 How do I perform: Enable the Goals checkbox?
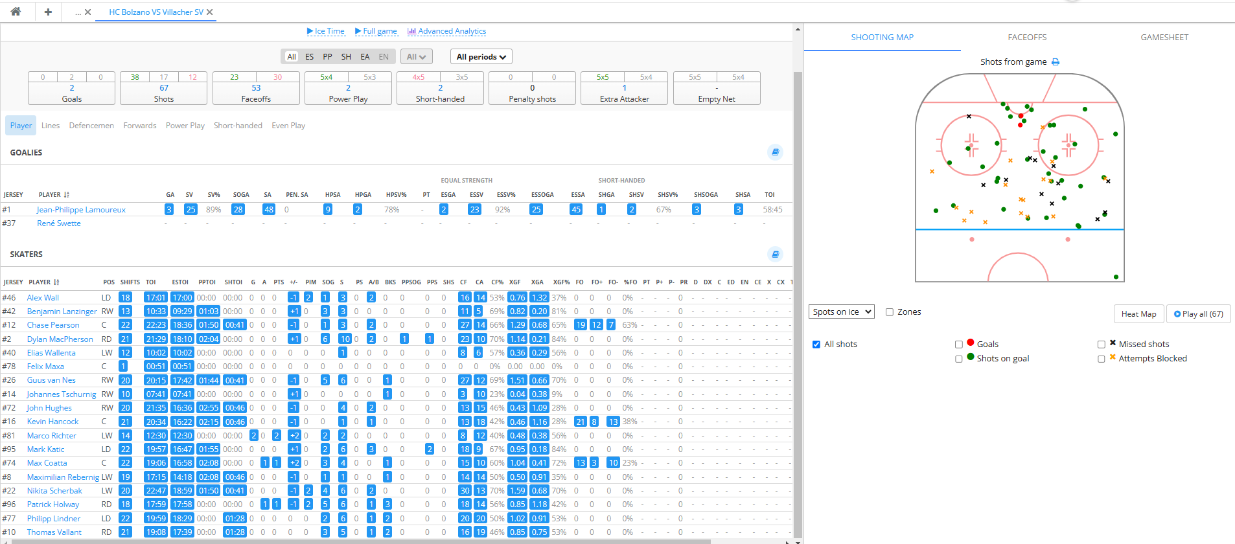[959, 345]
